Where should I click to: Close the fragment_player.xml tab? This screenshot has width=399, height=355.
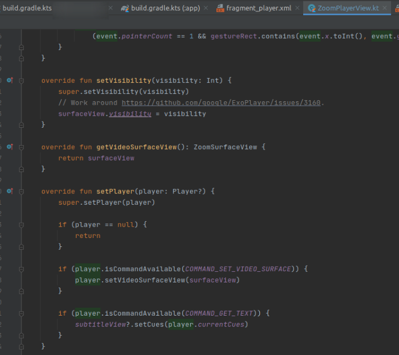(x=297, y=8)
